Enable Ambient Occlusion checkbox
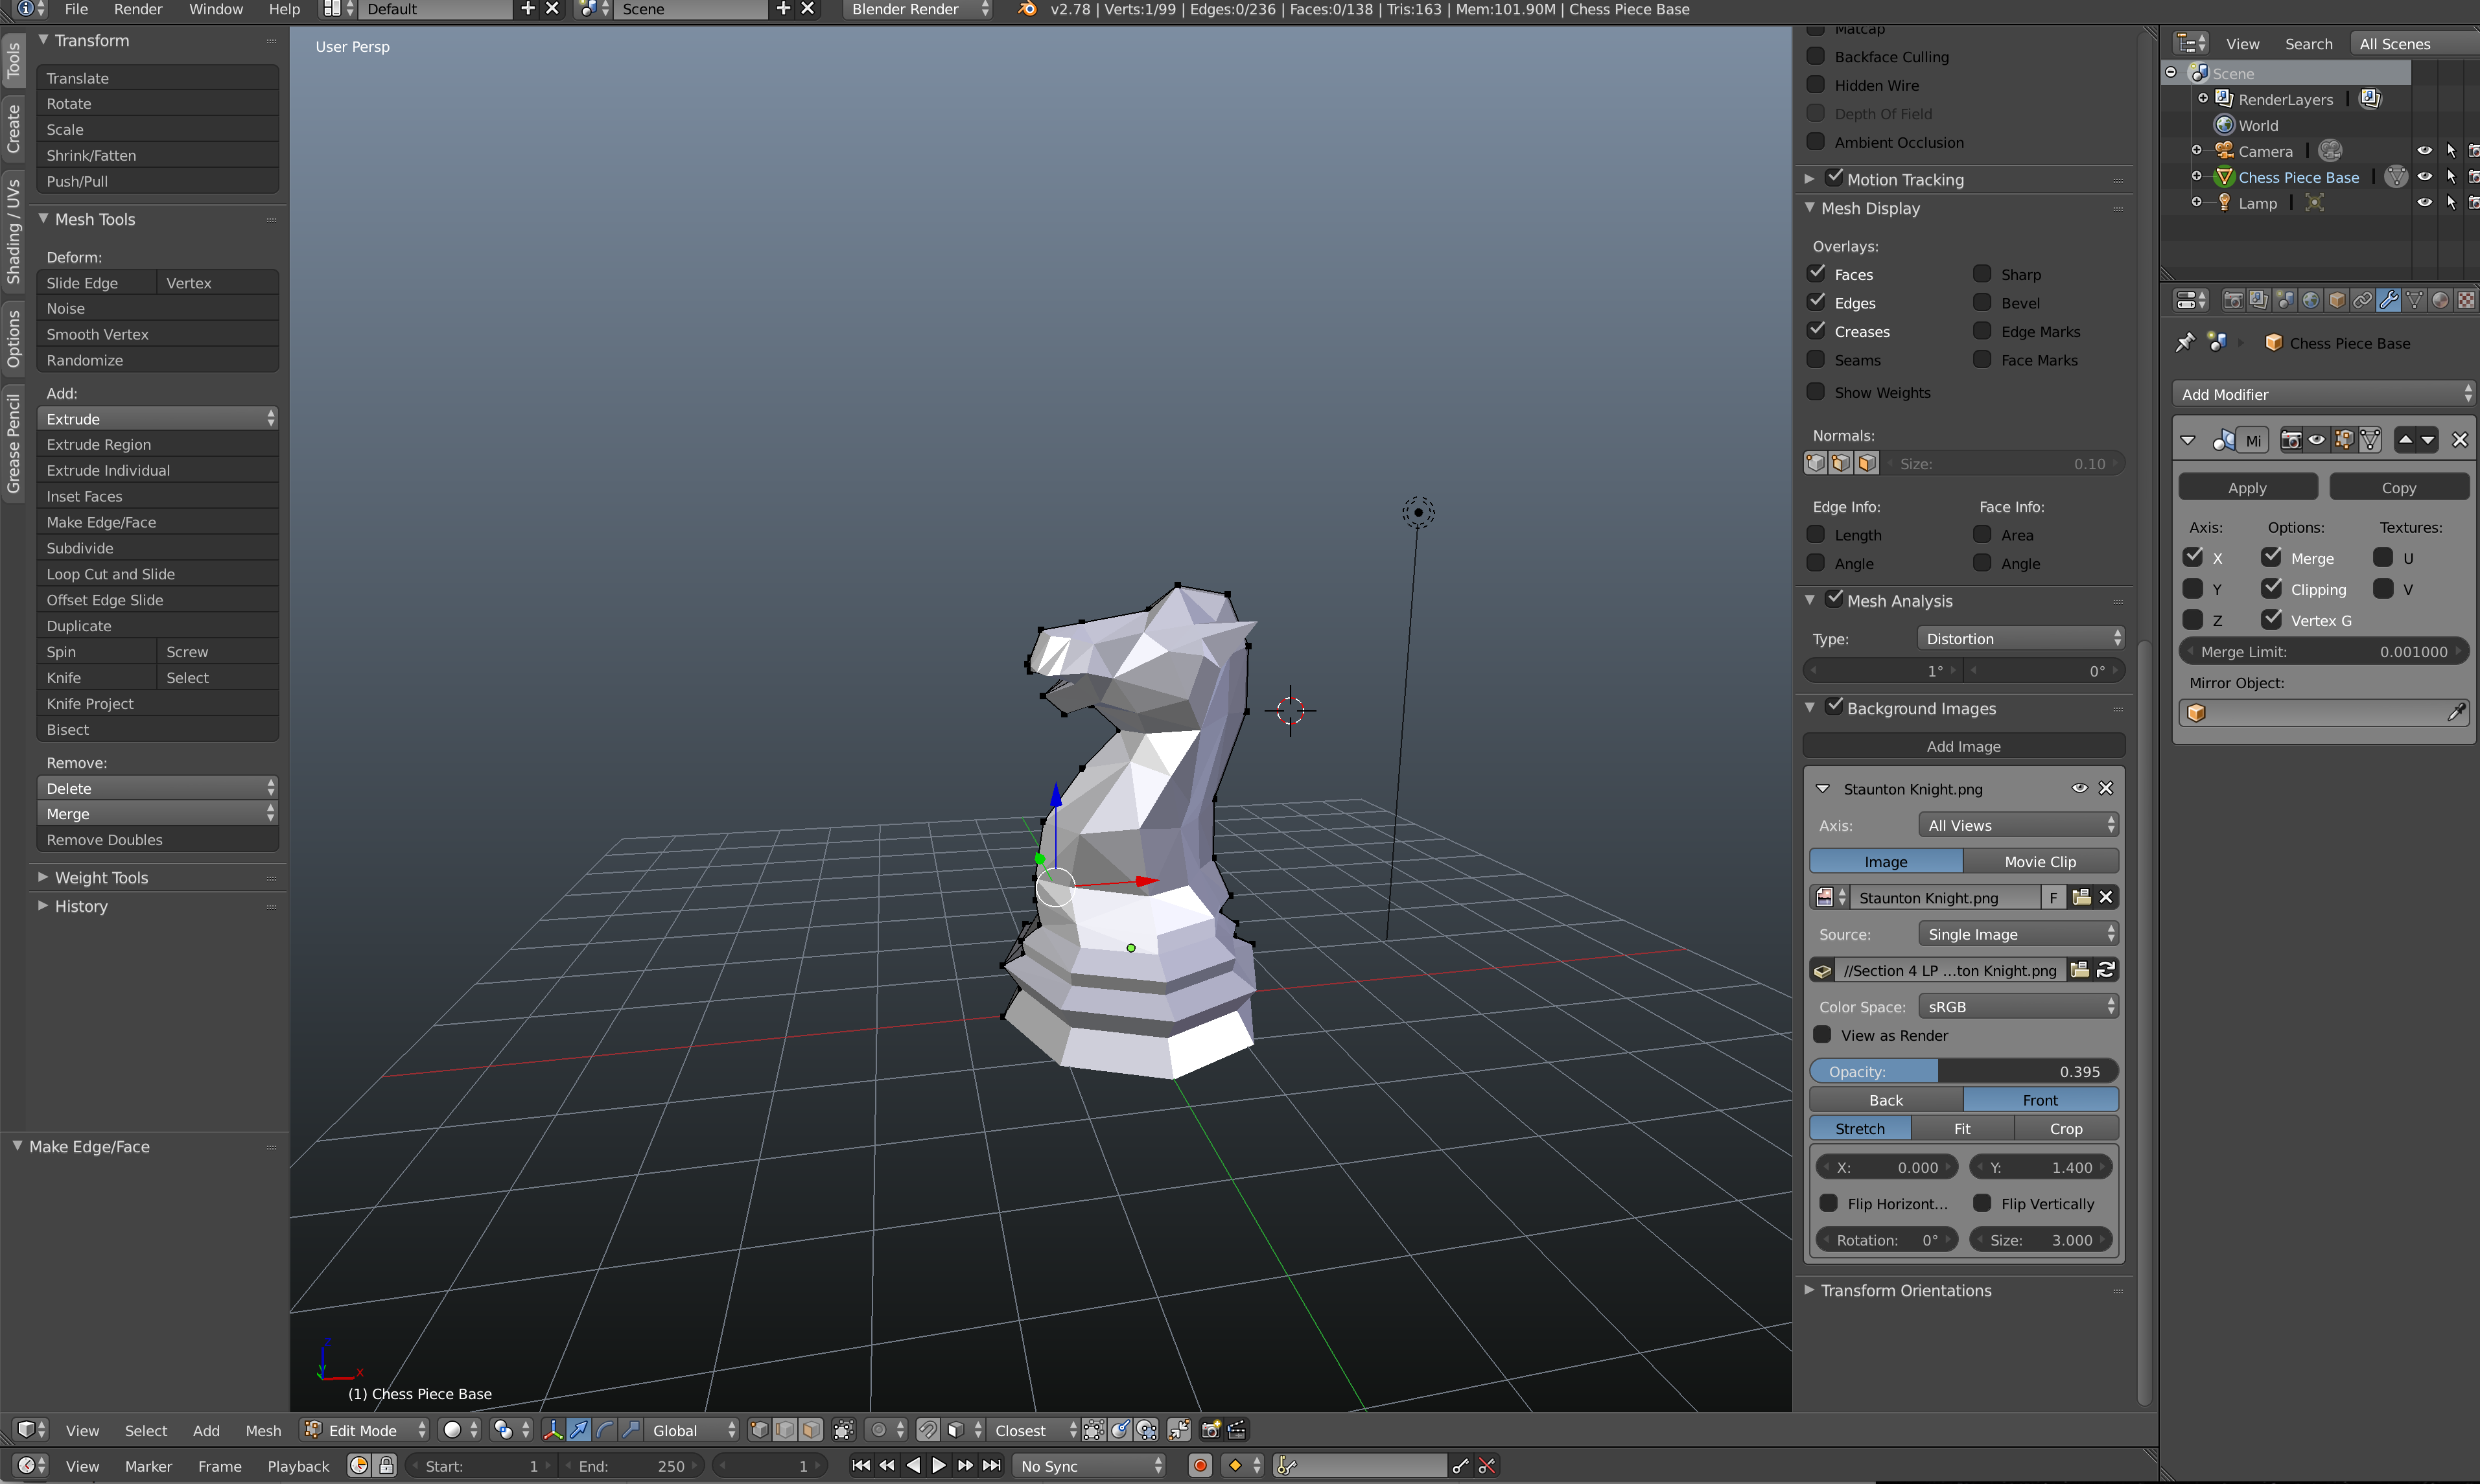This screenshot has width=2480, height=1484. [x=1816, y=141]
